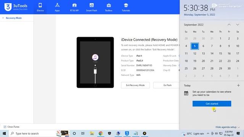
Task: Click the network tray icon
Action: click(221, 134)
